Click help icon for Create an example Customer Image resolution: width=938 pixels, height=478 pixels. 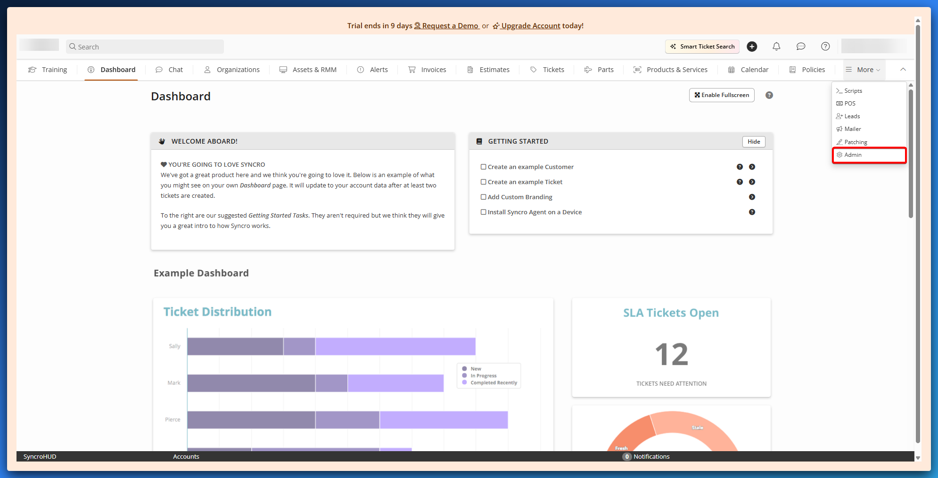(740, 167)
